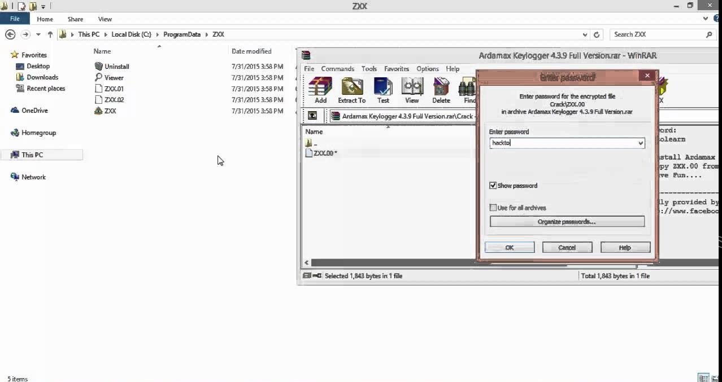Expand the address bar history dropdown
The image size is (722, 382).
(x=585, y=34)
